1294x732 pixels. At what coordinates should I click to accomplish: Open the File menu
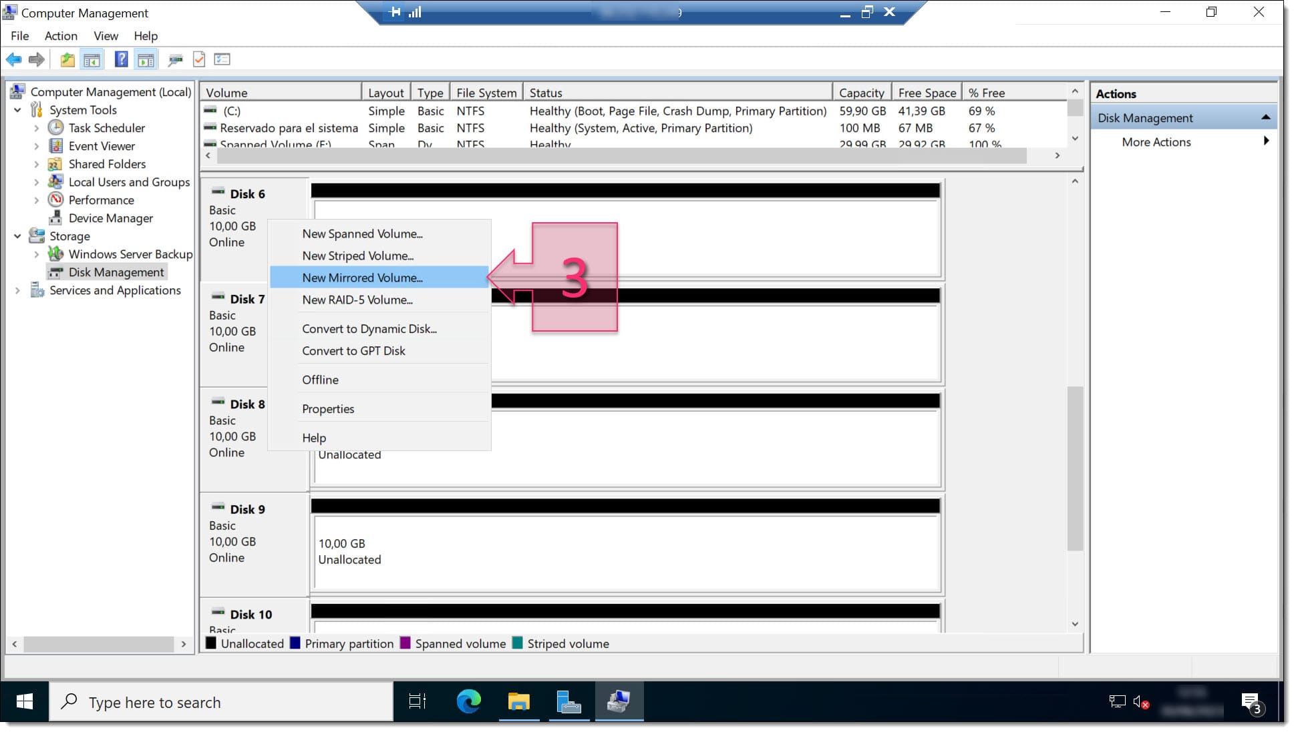(19, 35)
